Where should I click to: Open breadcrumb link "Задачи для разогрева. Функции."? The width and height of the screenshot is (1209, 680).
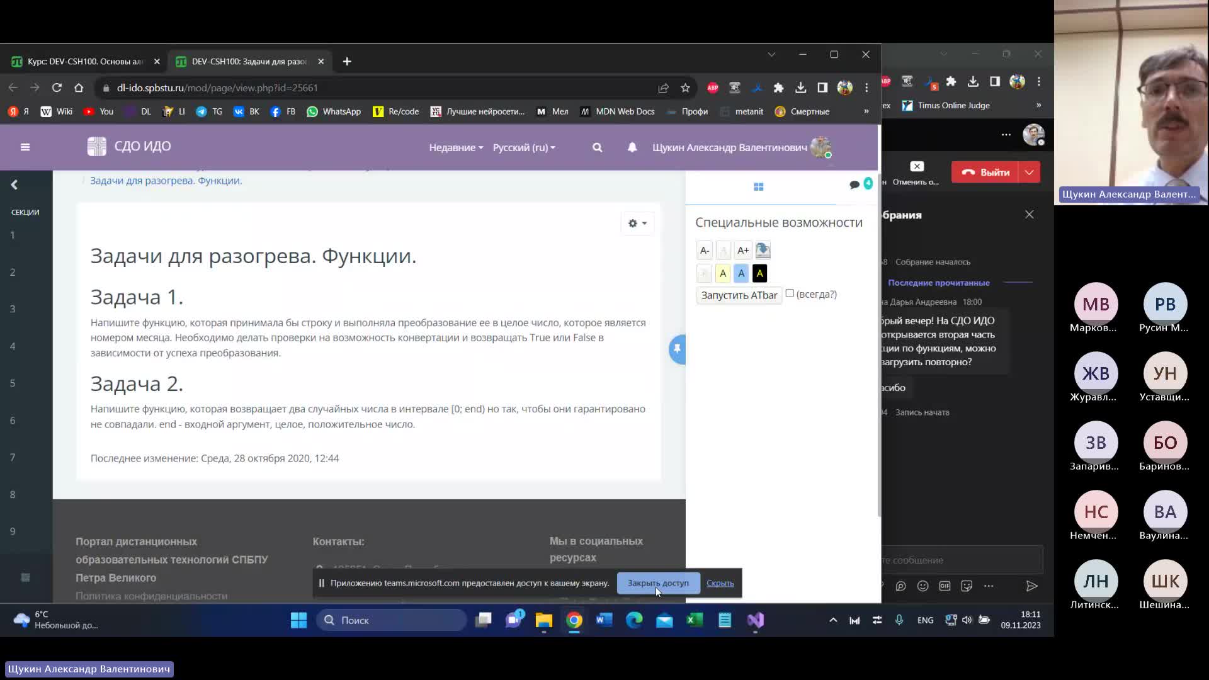pos(166,181)
